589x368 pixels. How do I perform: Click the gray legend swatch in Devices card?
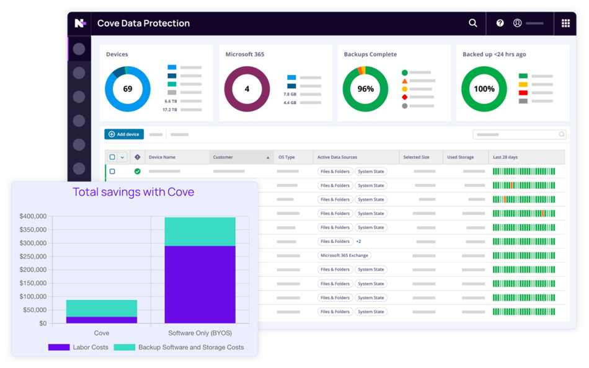click(172, 92)
